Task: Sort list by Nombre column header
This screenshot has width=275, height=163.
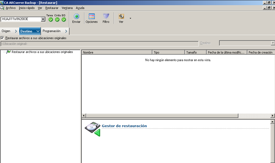Action: click(x=117, y=52)
